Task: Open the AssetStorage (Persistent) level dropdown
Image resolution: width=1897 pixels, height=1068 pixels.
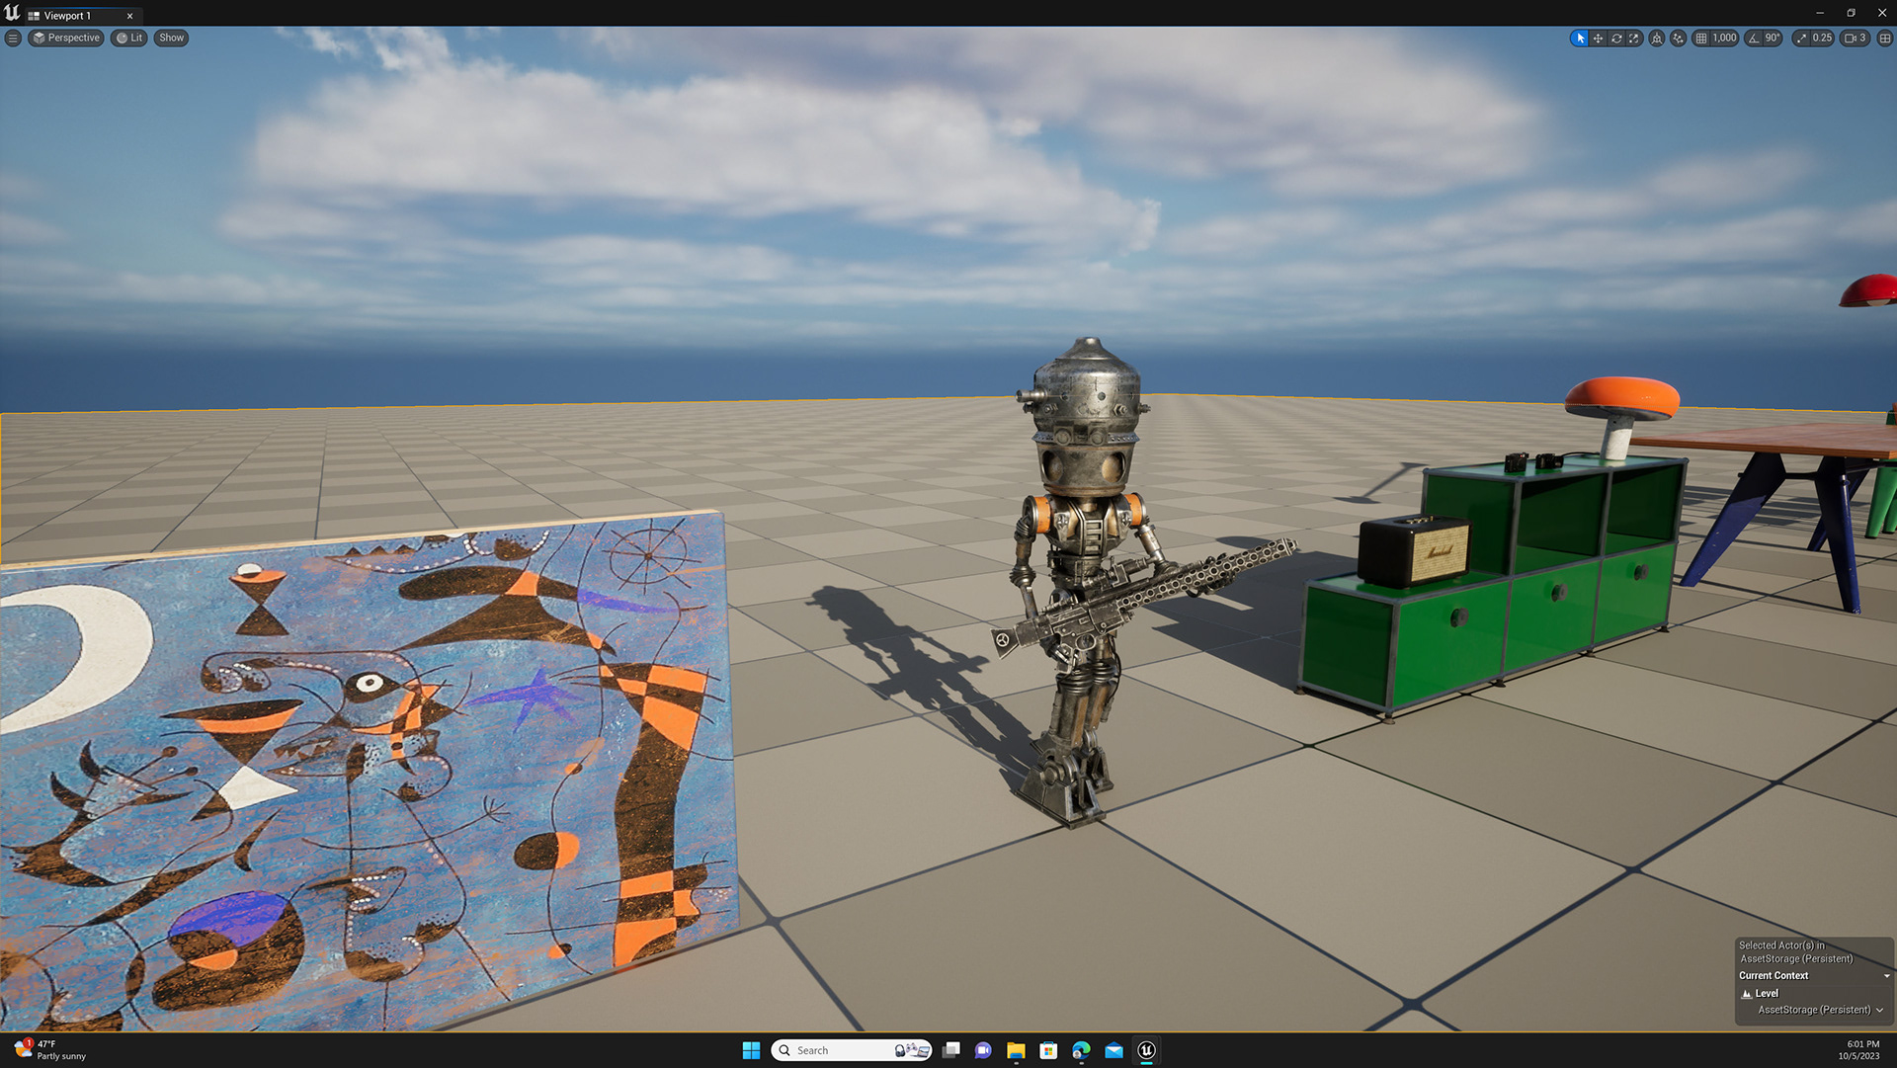Action: (x=1820, y=1010)
